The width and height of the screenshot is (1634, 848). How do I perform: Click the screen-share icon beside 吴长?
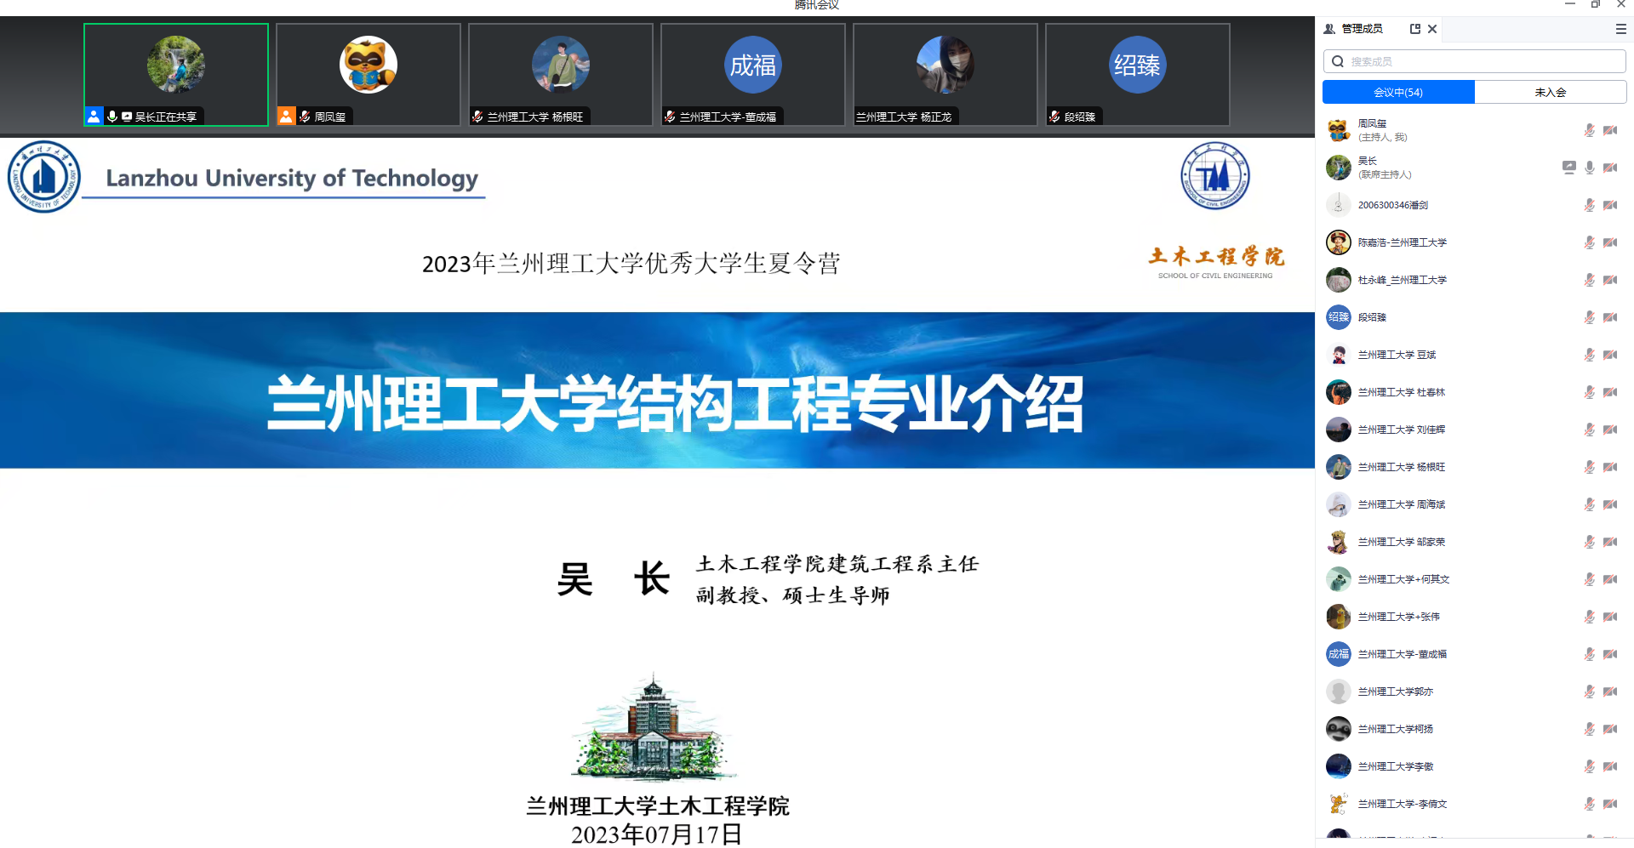[1568, 168]
